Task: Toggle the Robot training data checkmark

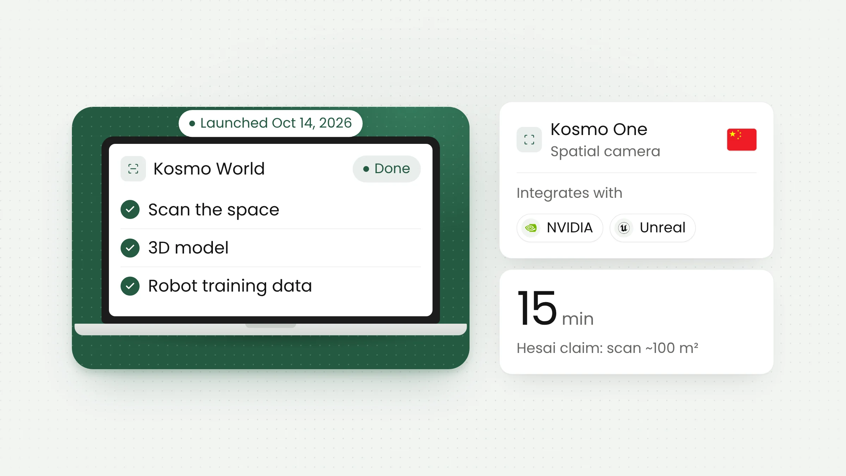Action: click(130, 286)
